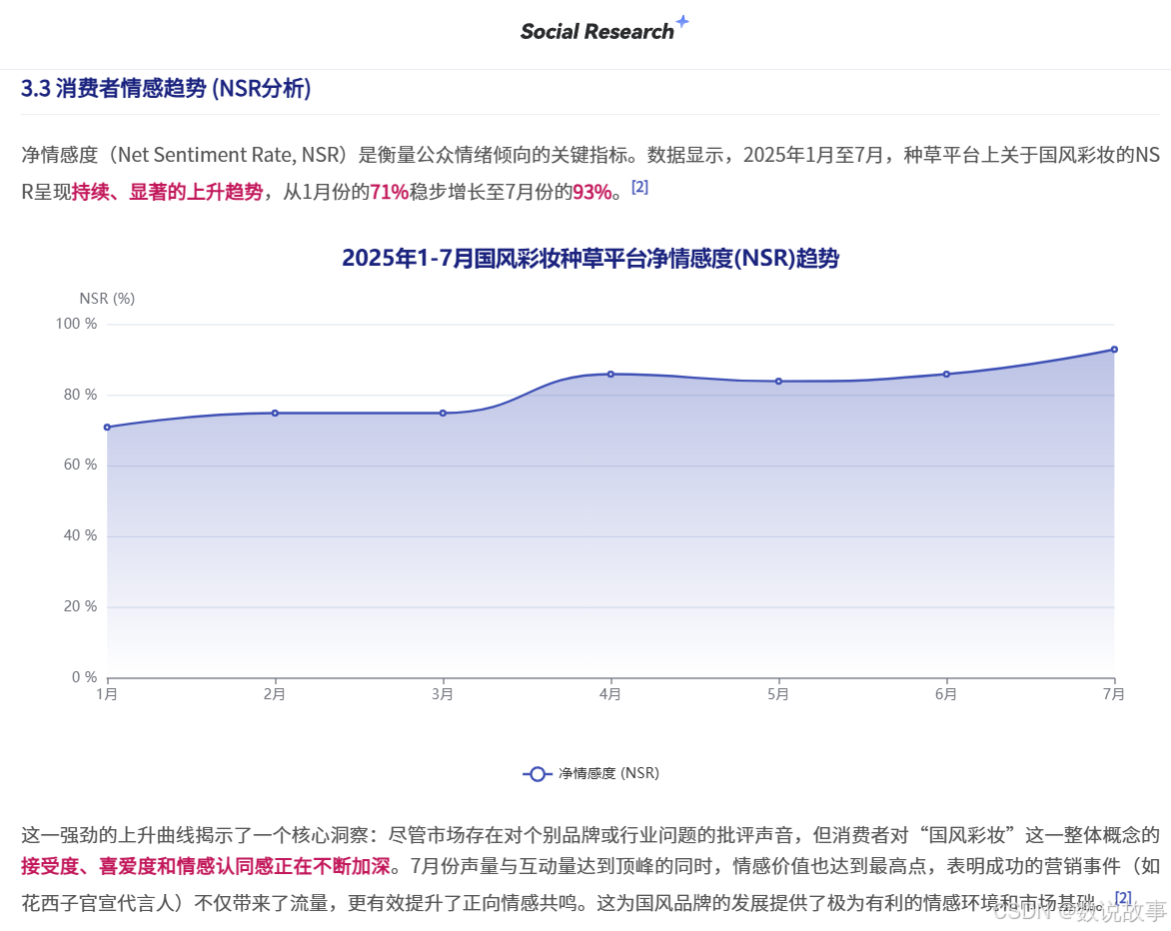Click the 60 % y-axis label
Screen dimensions: 1171x931
pyautogui.click(x=80, y=465)
